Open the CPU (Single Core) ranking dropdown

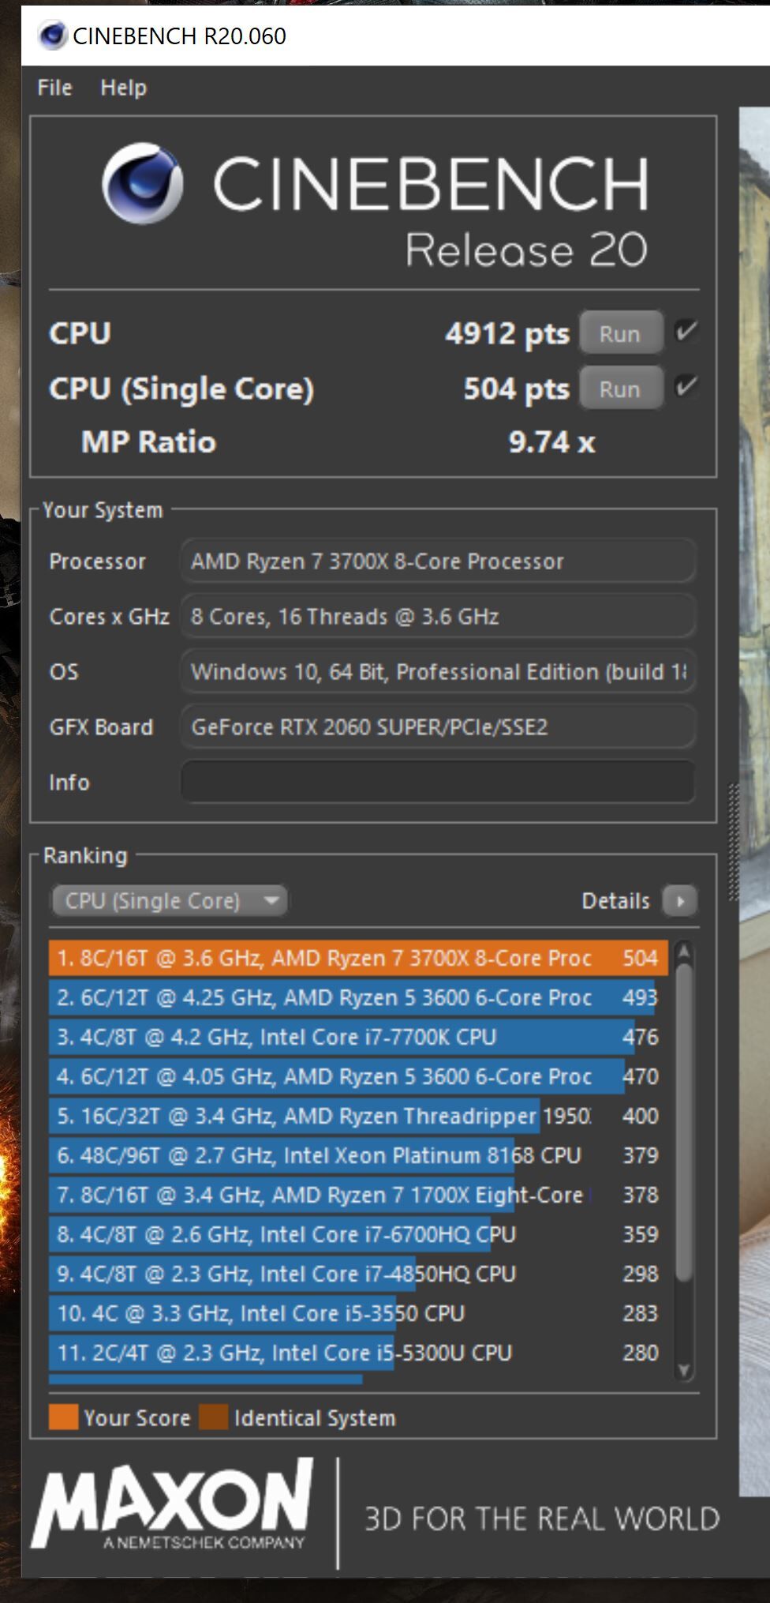[x=169, y=900]
